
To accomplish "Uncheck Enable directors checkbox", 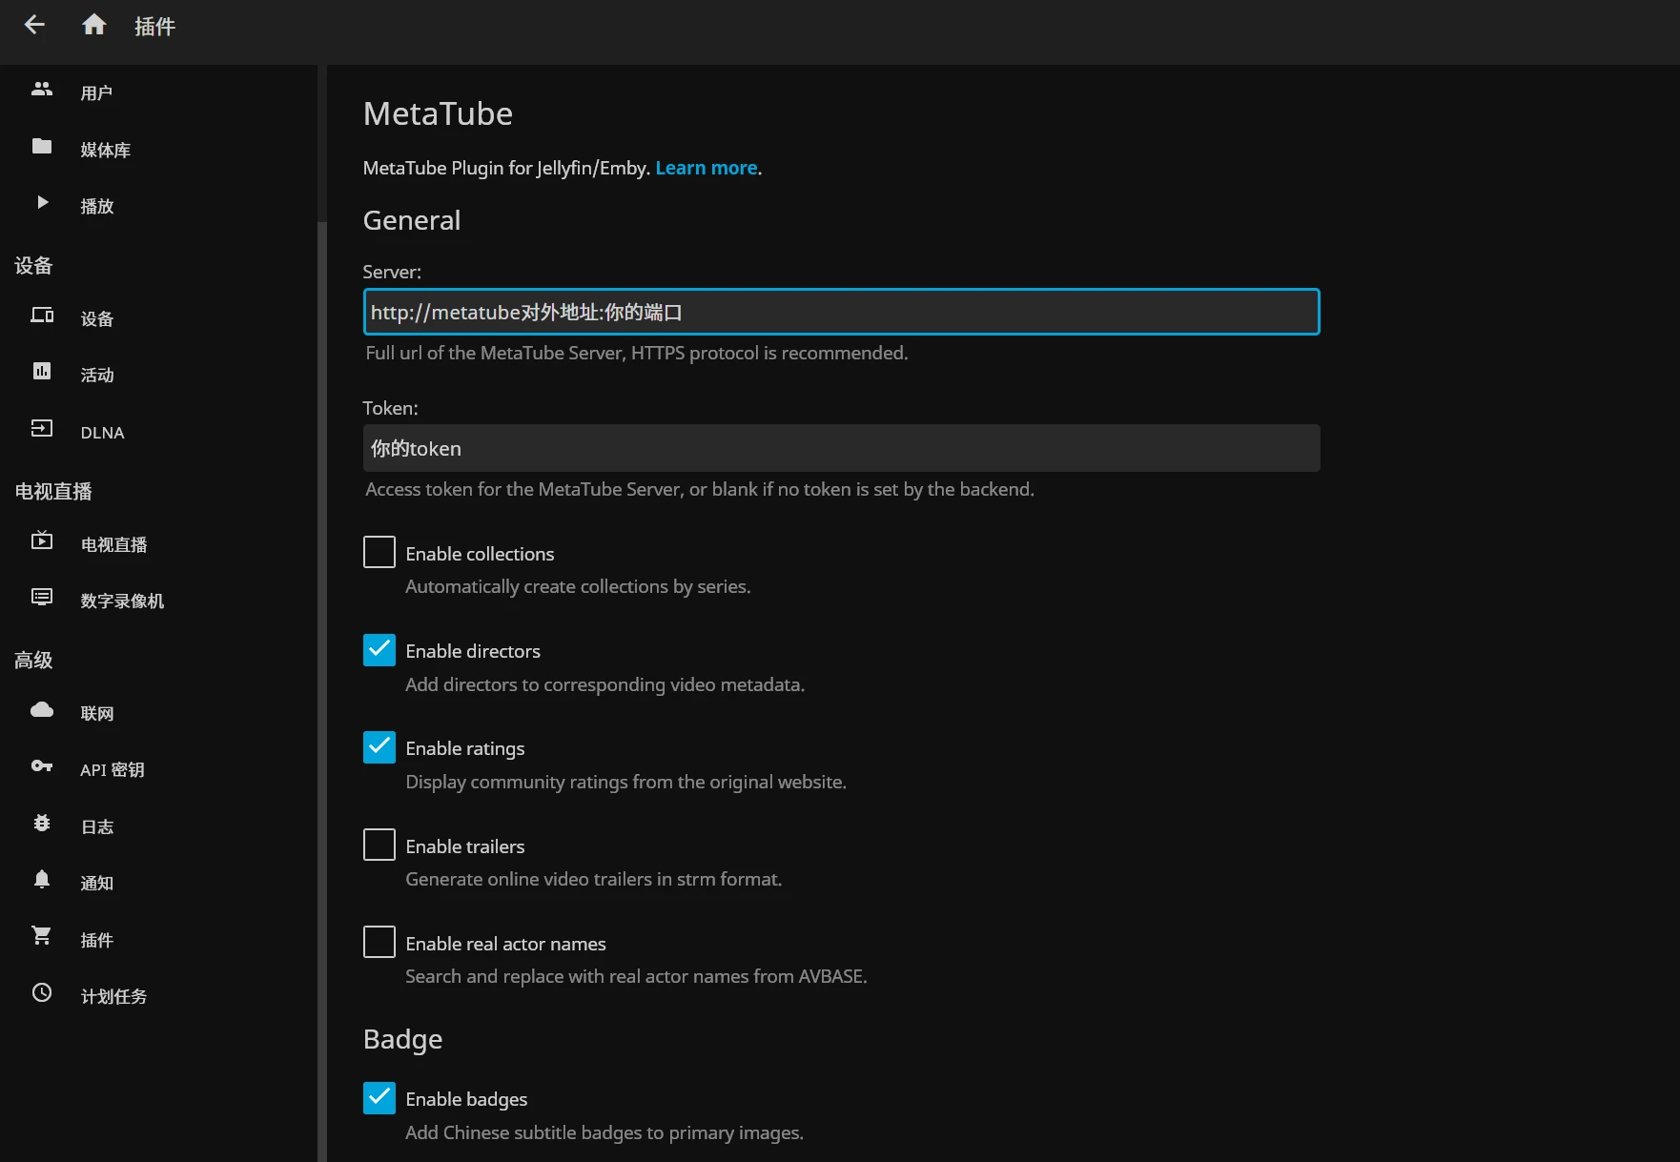I will (x=379, y=650).
